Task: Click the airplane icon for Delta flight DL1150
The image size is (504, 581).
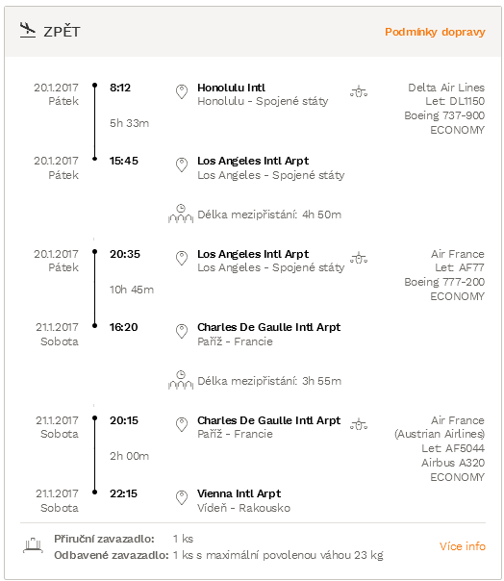Action: pos(359,91)
